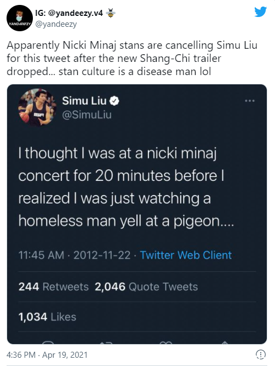Click the verified badge next to Simu Liu
Image resolution: width=275 pixels, height=366 pixels.
[114, 101]
